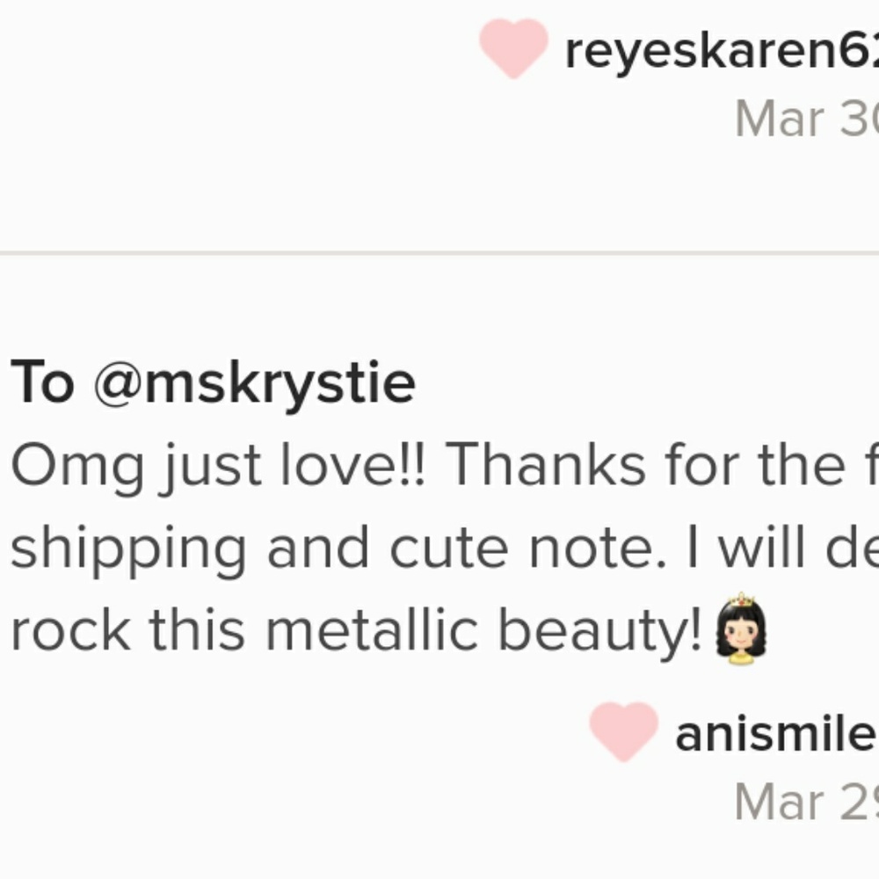This screenshot has height=879, width=879.
Task: Click the word "shipping" in the comment
Action: pos(129,549)
